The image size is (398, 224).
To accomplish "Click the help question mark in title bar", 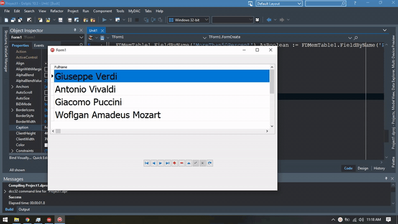I will (355, 3).
